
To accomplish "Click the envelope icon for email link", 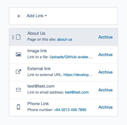I will [18, 90].
